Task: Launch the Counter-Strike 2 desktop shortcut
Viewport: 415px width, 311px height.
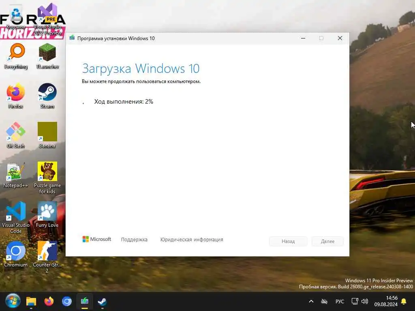Action: (47, 257)
